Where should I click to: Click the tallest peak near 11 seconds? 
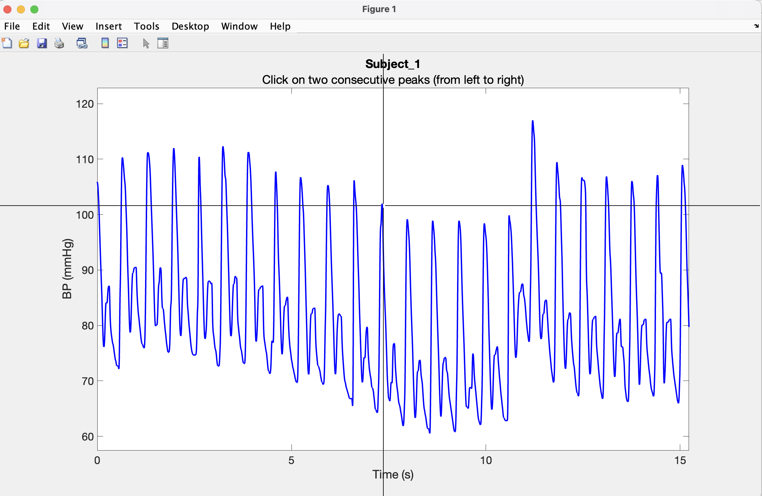click(x=532, y=121)
